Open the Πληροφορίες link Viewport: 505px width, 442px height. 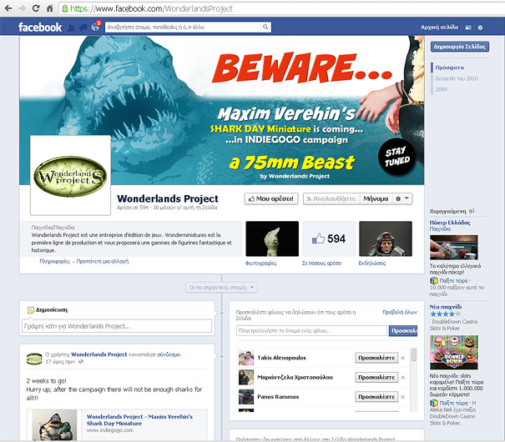coord(54,261)
